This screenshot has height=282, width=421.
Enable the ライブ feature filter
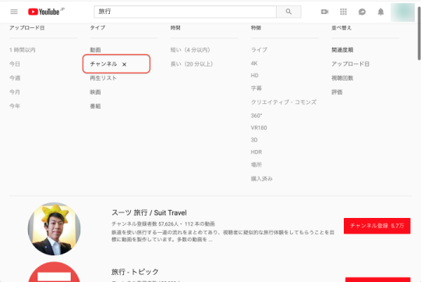coord(259,50)
